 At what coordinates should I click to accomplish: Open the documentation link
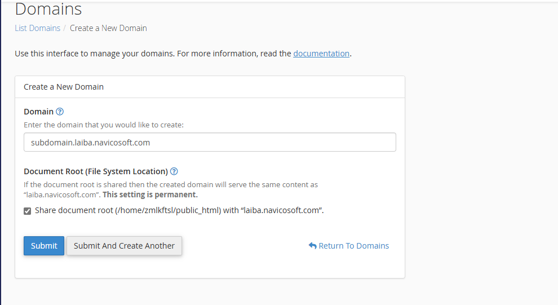pos(321,54)
